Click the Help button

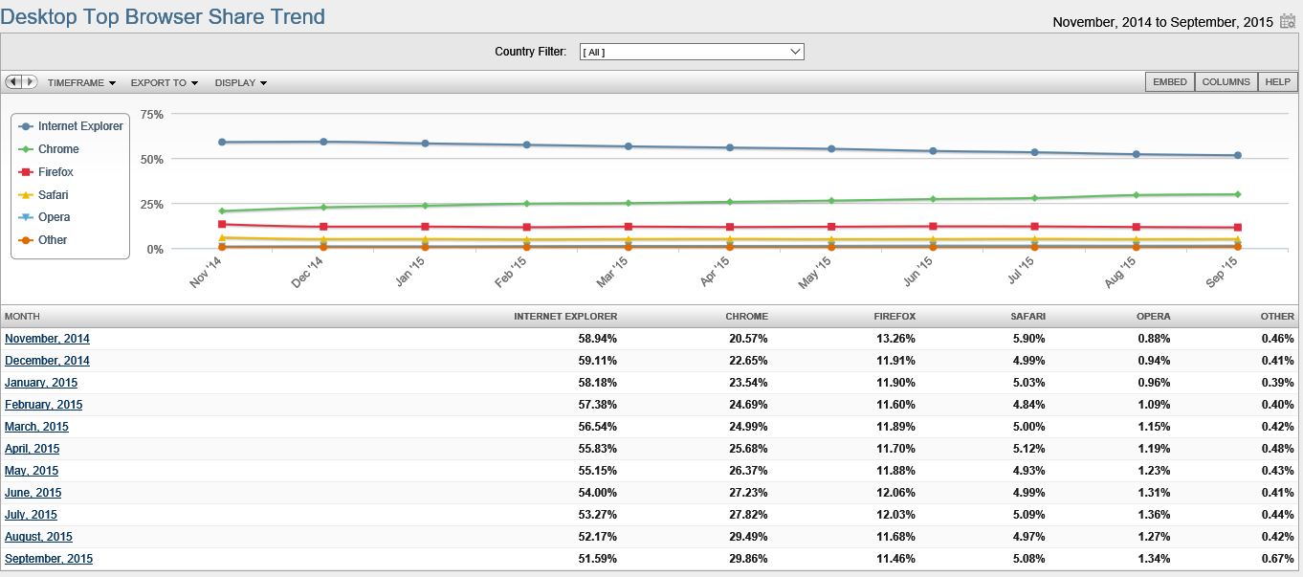(x=1277, y=82)
